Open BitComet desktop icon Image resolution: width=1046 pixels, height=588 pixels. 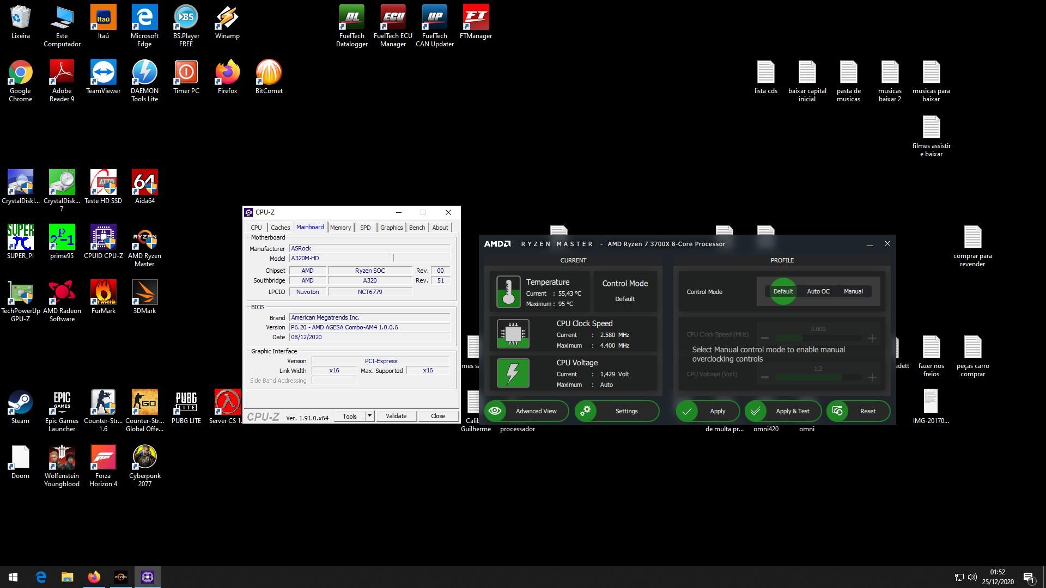coord(269,77)
